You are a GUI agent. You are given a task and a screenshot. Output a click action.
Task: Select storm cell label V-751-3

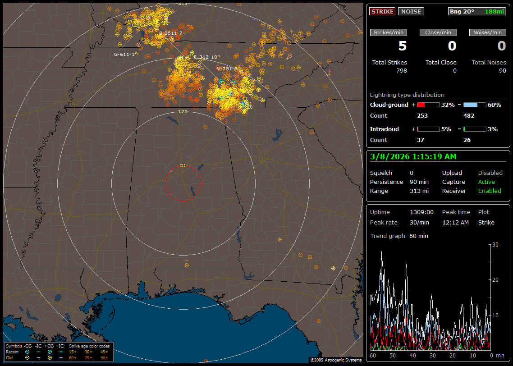[x=227, y=69]
